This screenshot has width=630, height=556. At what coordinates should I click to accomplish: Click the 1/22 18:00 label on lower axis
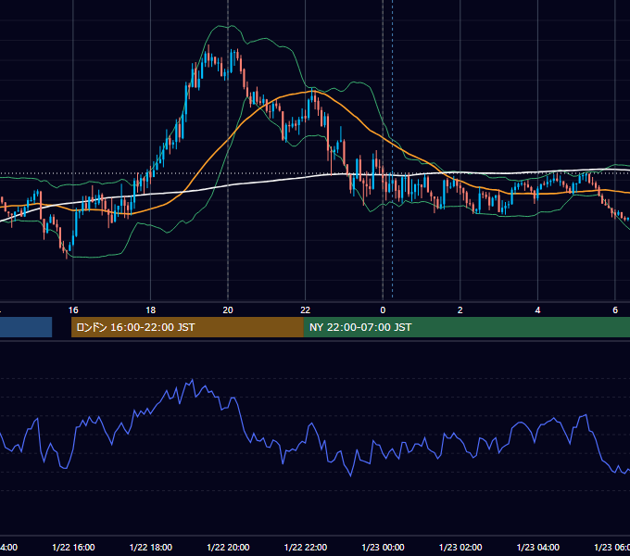pyautogui.click(x=151, y=548)
